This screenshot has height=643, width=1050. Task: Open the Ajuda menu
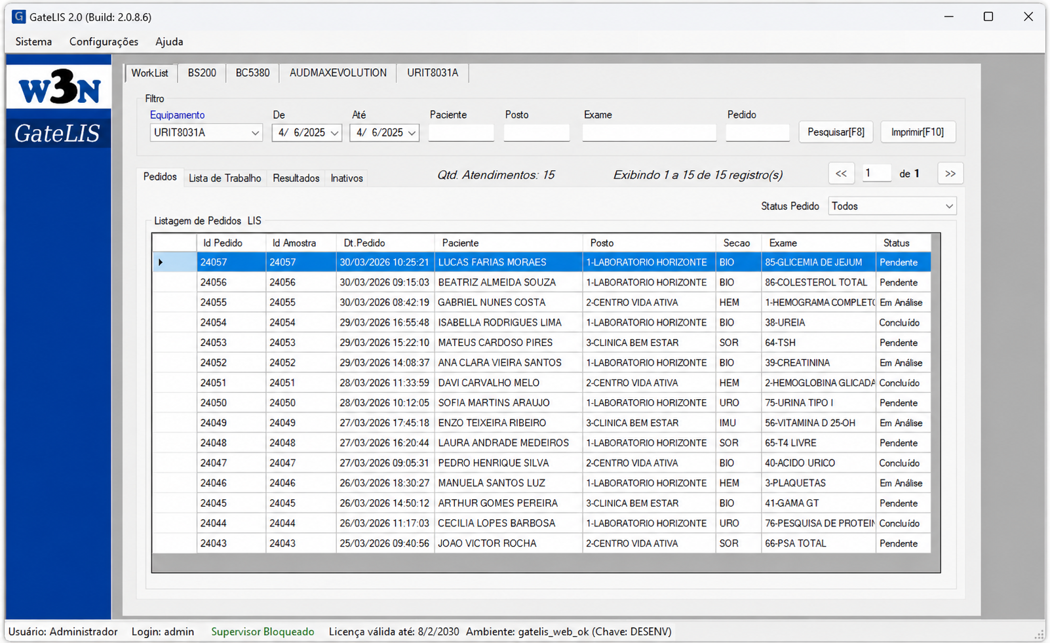coord(169,41)
